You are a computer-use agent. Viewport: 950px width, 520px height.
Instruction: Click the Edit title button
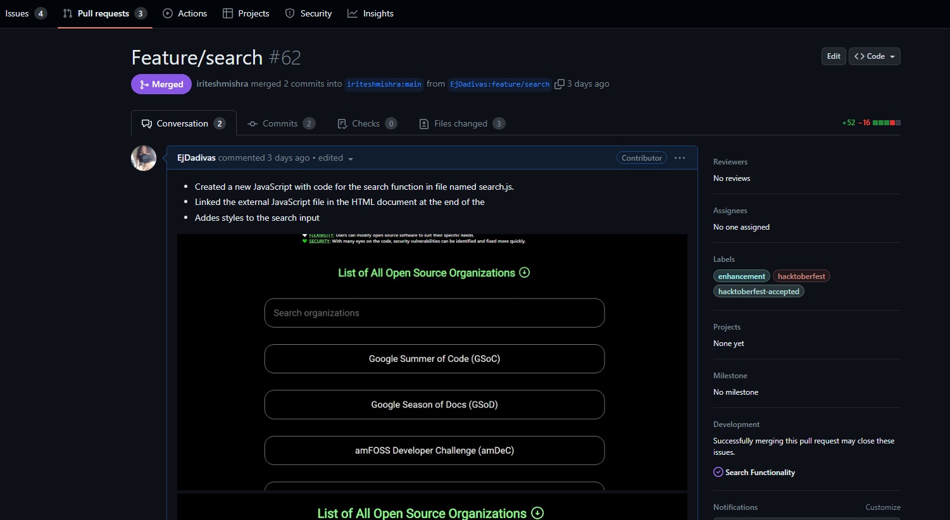pyautogui.click(x=834, y=56)
